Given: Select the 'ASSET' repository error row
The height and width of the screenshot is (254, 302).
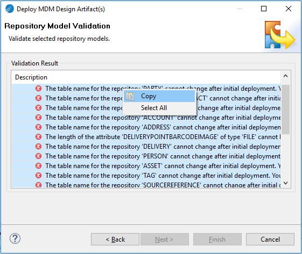Looking at the screenshot, I should [146, 165].
